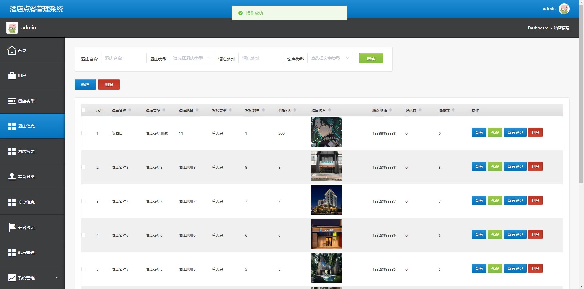
Task: Click the admin avatar in the top-right header
Action: pyautogui.click(x=564, y=9)
